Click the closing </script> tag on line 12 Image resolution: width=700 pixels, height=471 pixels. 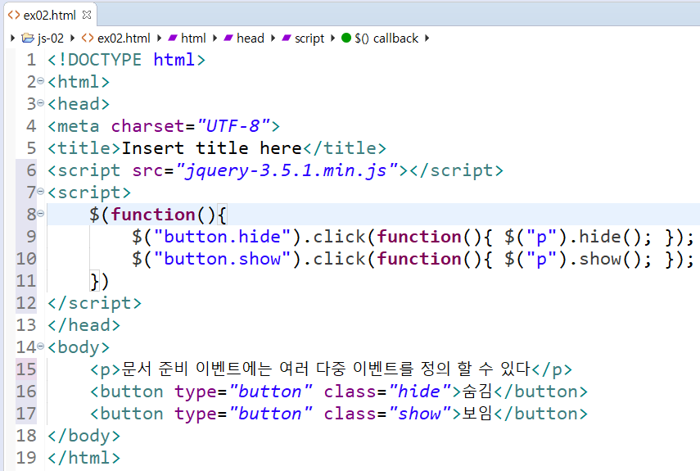tap(95, 303)
